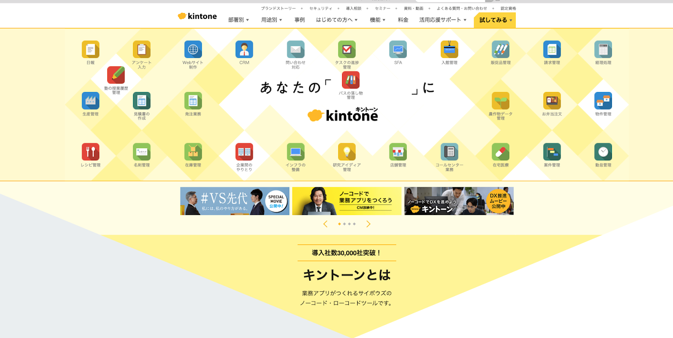
Task: Go to next carousel slide arrow
Action: coord(368,224)
